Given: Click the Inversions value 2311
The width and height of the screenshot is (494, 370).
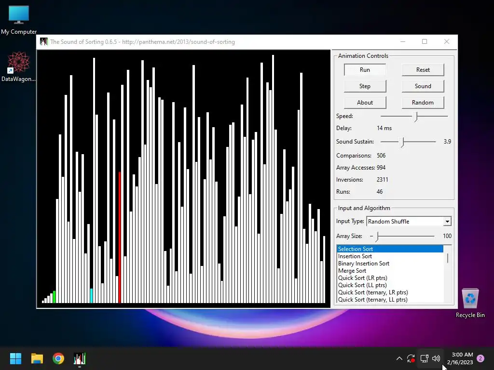Looking at the screenshot, I should point(382,180).
